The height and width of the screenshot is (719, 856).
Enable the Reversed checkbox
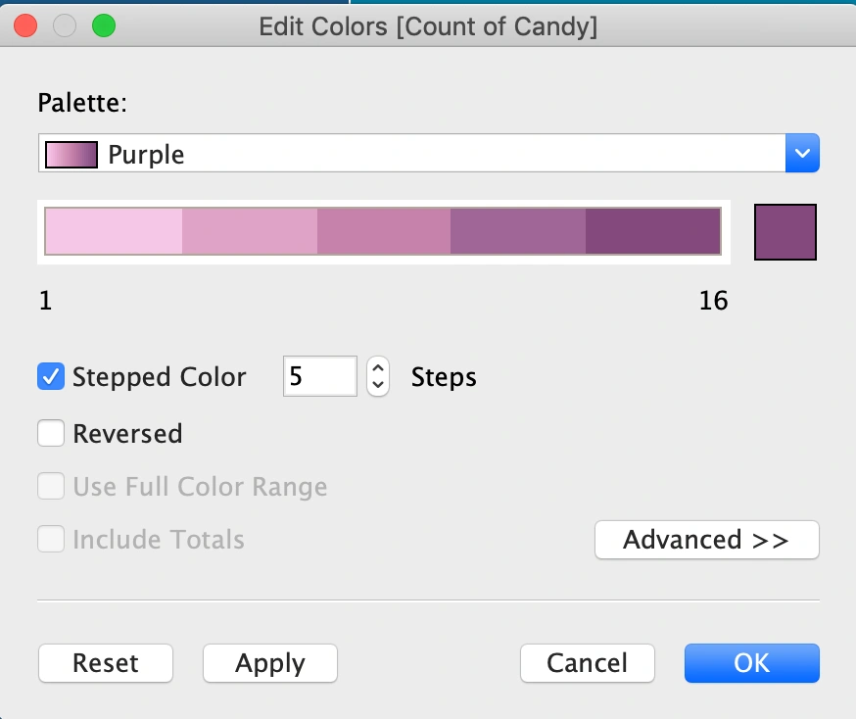tap(51, 433)
